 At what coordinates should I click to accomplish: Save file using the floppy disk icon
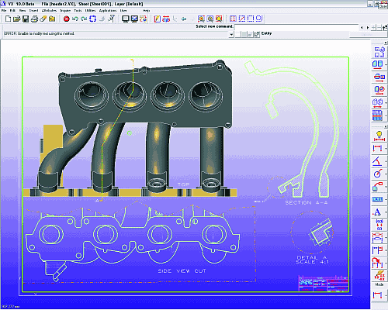(x=26, y=19)
